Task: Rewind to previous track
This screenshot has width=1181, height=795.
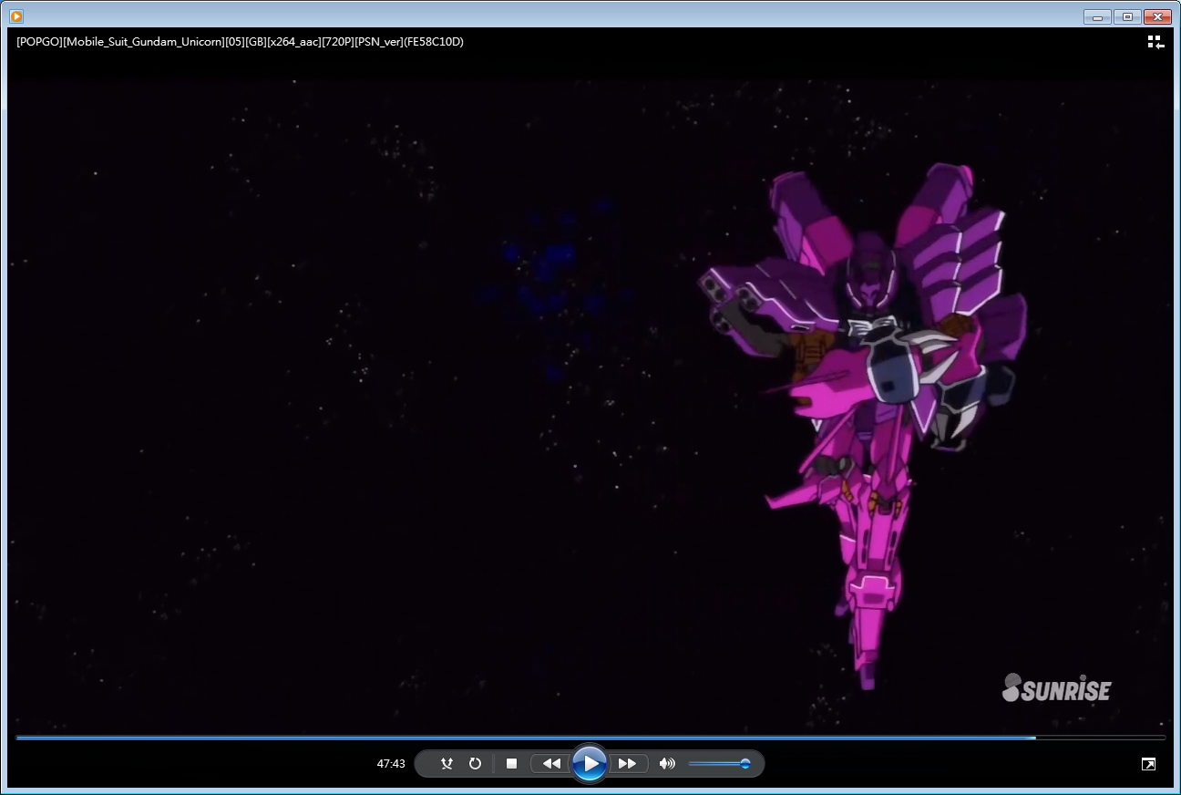Action: click(550, 764)
